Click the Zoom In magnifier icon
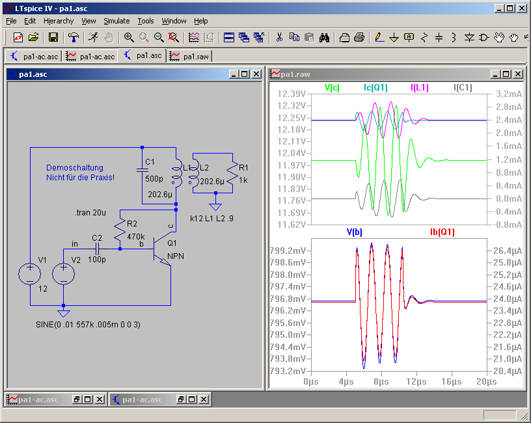This screenshot has width=531, height=423. tap(129, 37)
